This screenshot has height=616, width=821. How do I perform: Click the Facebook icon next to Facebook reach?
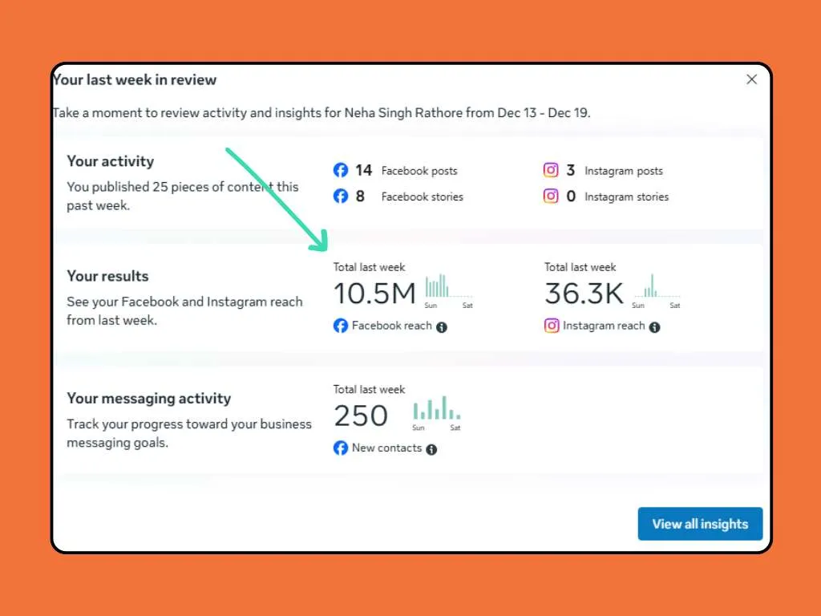[x=342, y=326]
